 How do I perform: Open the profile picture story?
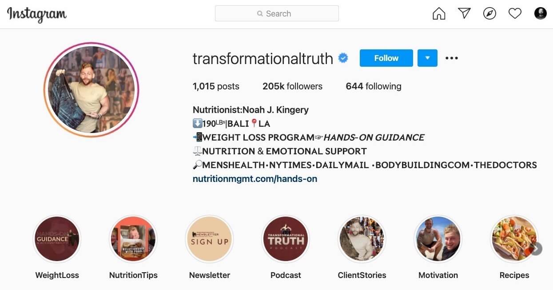coord(91,89)
